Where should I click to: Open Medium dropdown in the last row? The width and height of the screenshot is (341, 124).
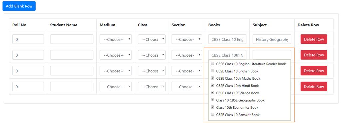tap(116, 87)
